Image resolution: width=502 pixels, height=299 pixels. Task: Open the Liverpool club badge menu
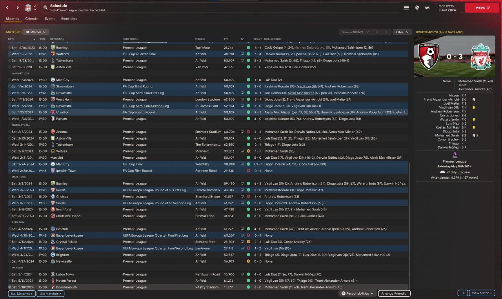click(x=28, y=8)
